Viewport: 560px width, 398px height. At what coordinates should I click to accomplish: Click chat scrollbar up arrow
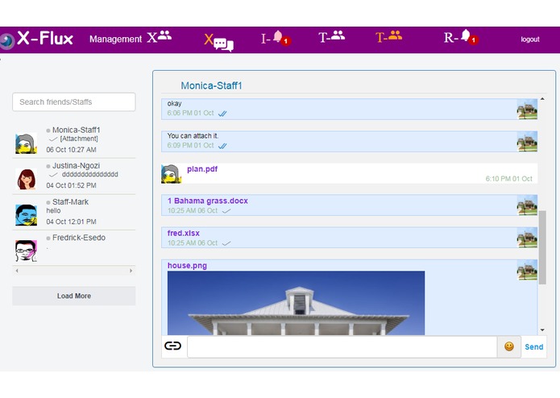pyautogui.click(x=542, y=98)
